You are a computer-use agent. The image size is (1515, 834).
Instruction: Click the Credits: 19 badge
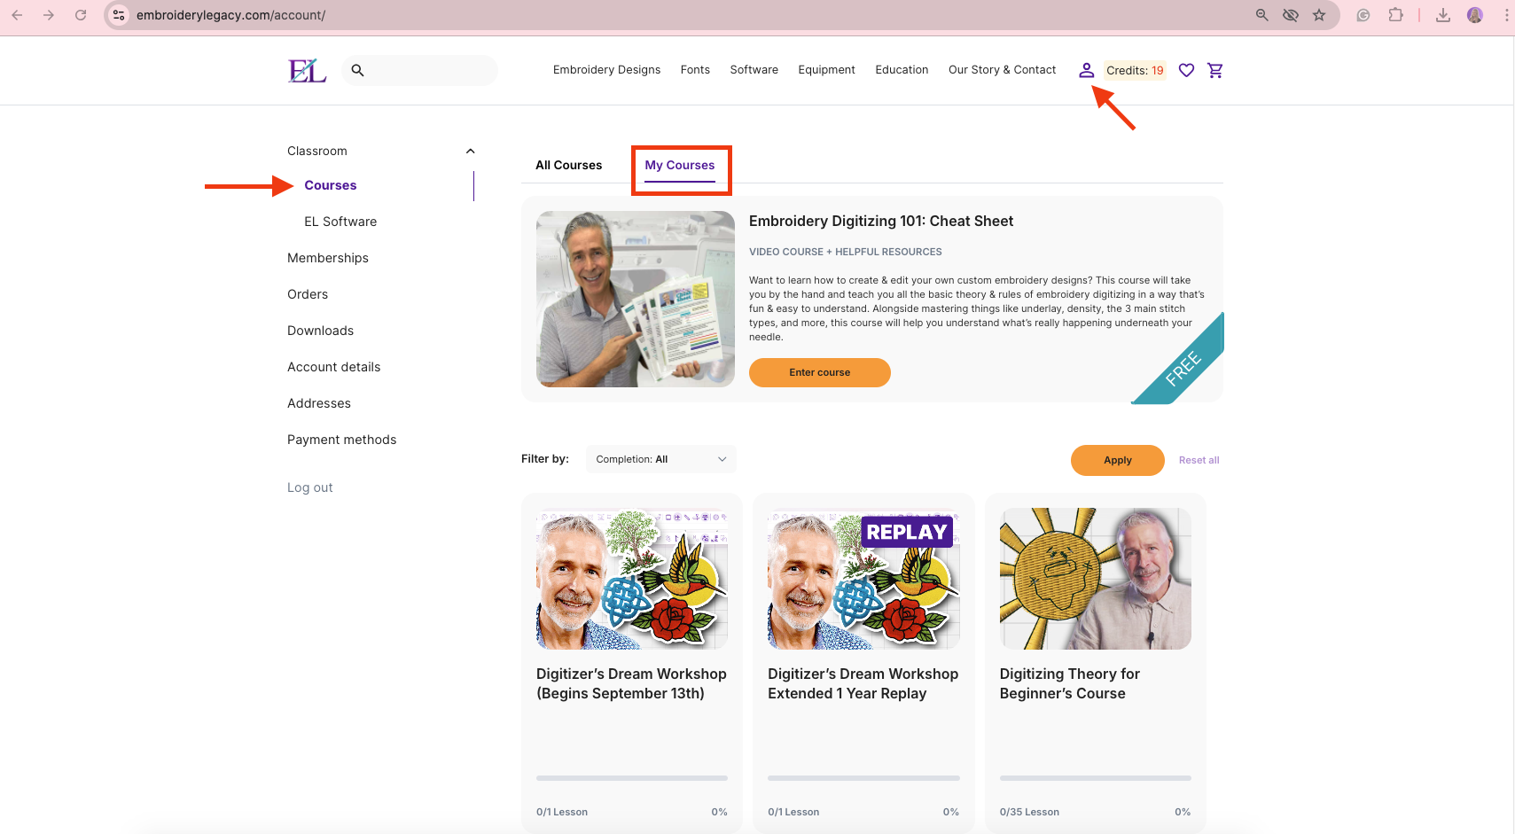[1135, 71]
